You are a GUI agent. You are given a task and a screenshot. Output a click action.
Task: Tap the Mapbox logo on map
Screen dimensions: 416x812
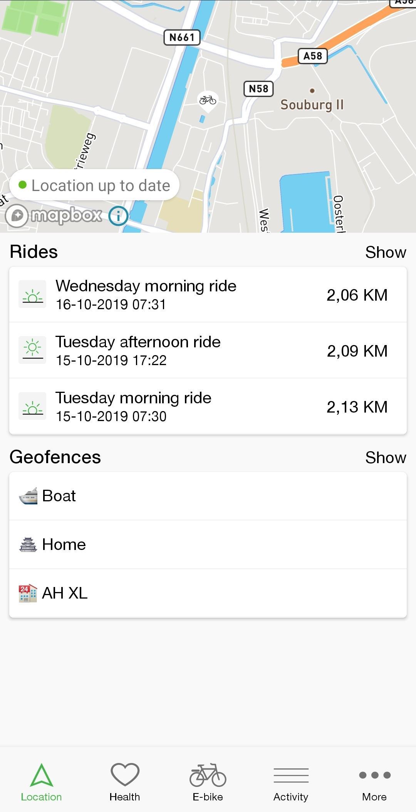(54, 215)
